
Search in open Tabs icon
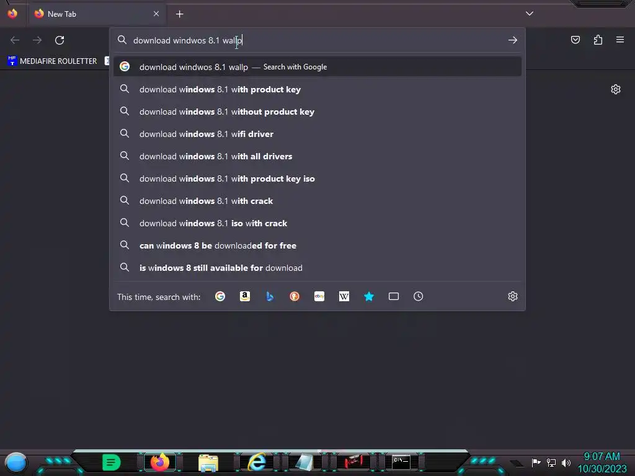click(394, 296)
